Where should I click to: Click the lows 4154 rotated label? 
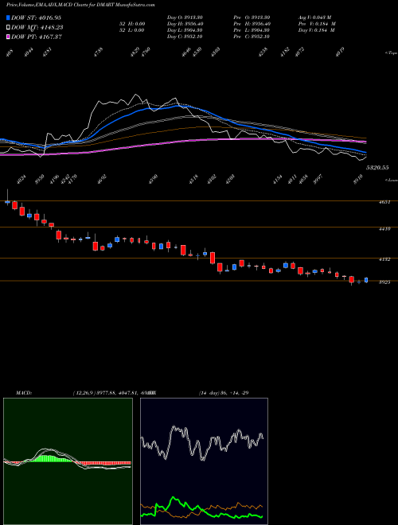[278, 181]
